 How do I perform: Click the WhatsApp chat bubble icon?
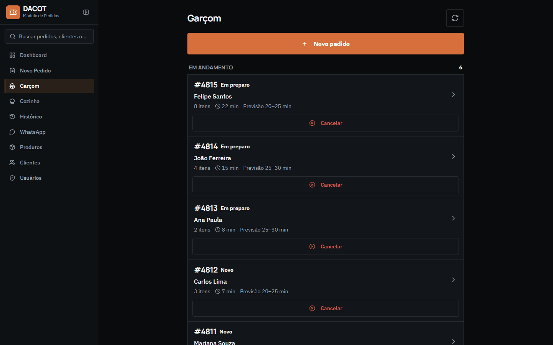point(12,132)
